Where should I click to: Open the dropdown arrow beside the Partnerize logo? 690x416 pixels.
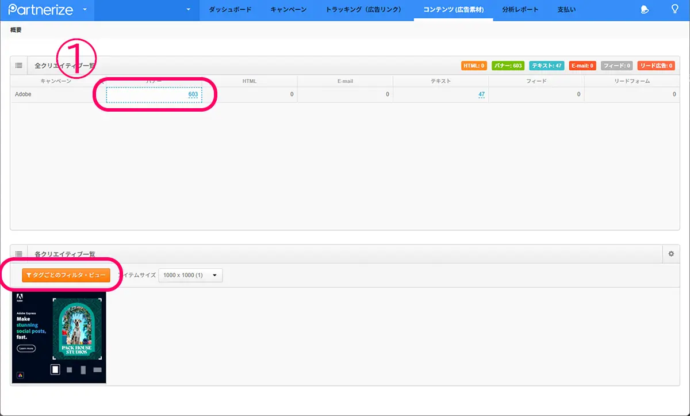pyautogui.click(x=85, y=10)
